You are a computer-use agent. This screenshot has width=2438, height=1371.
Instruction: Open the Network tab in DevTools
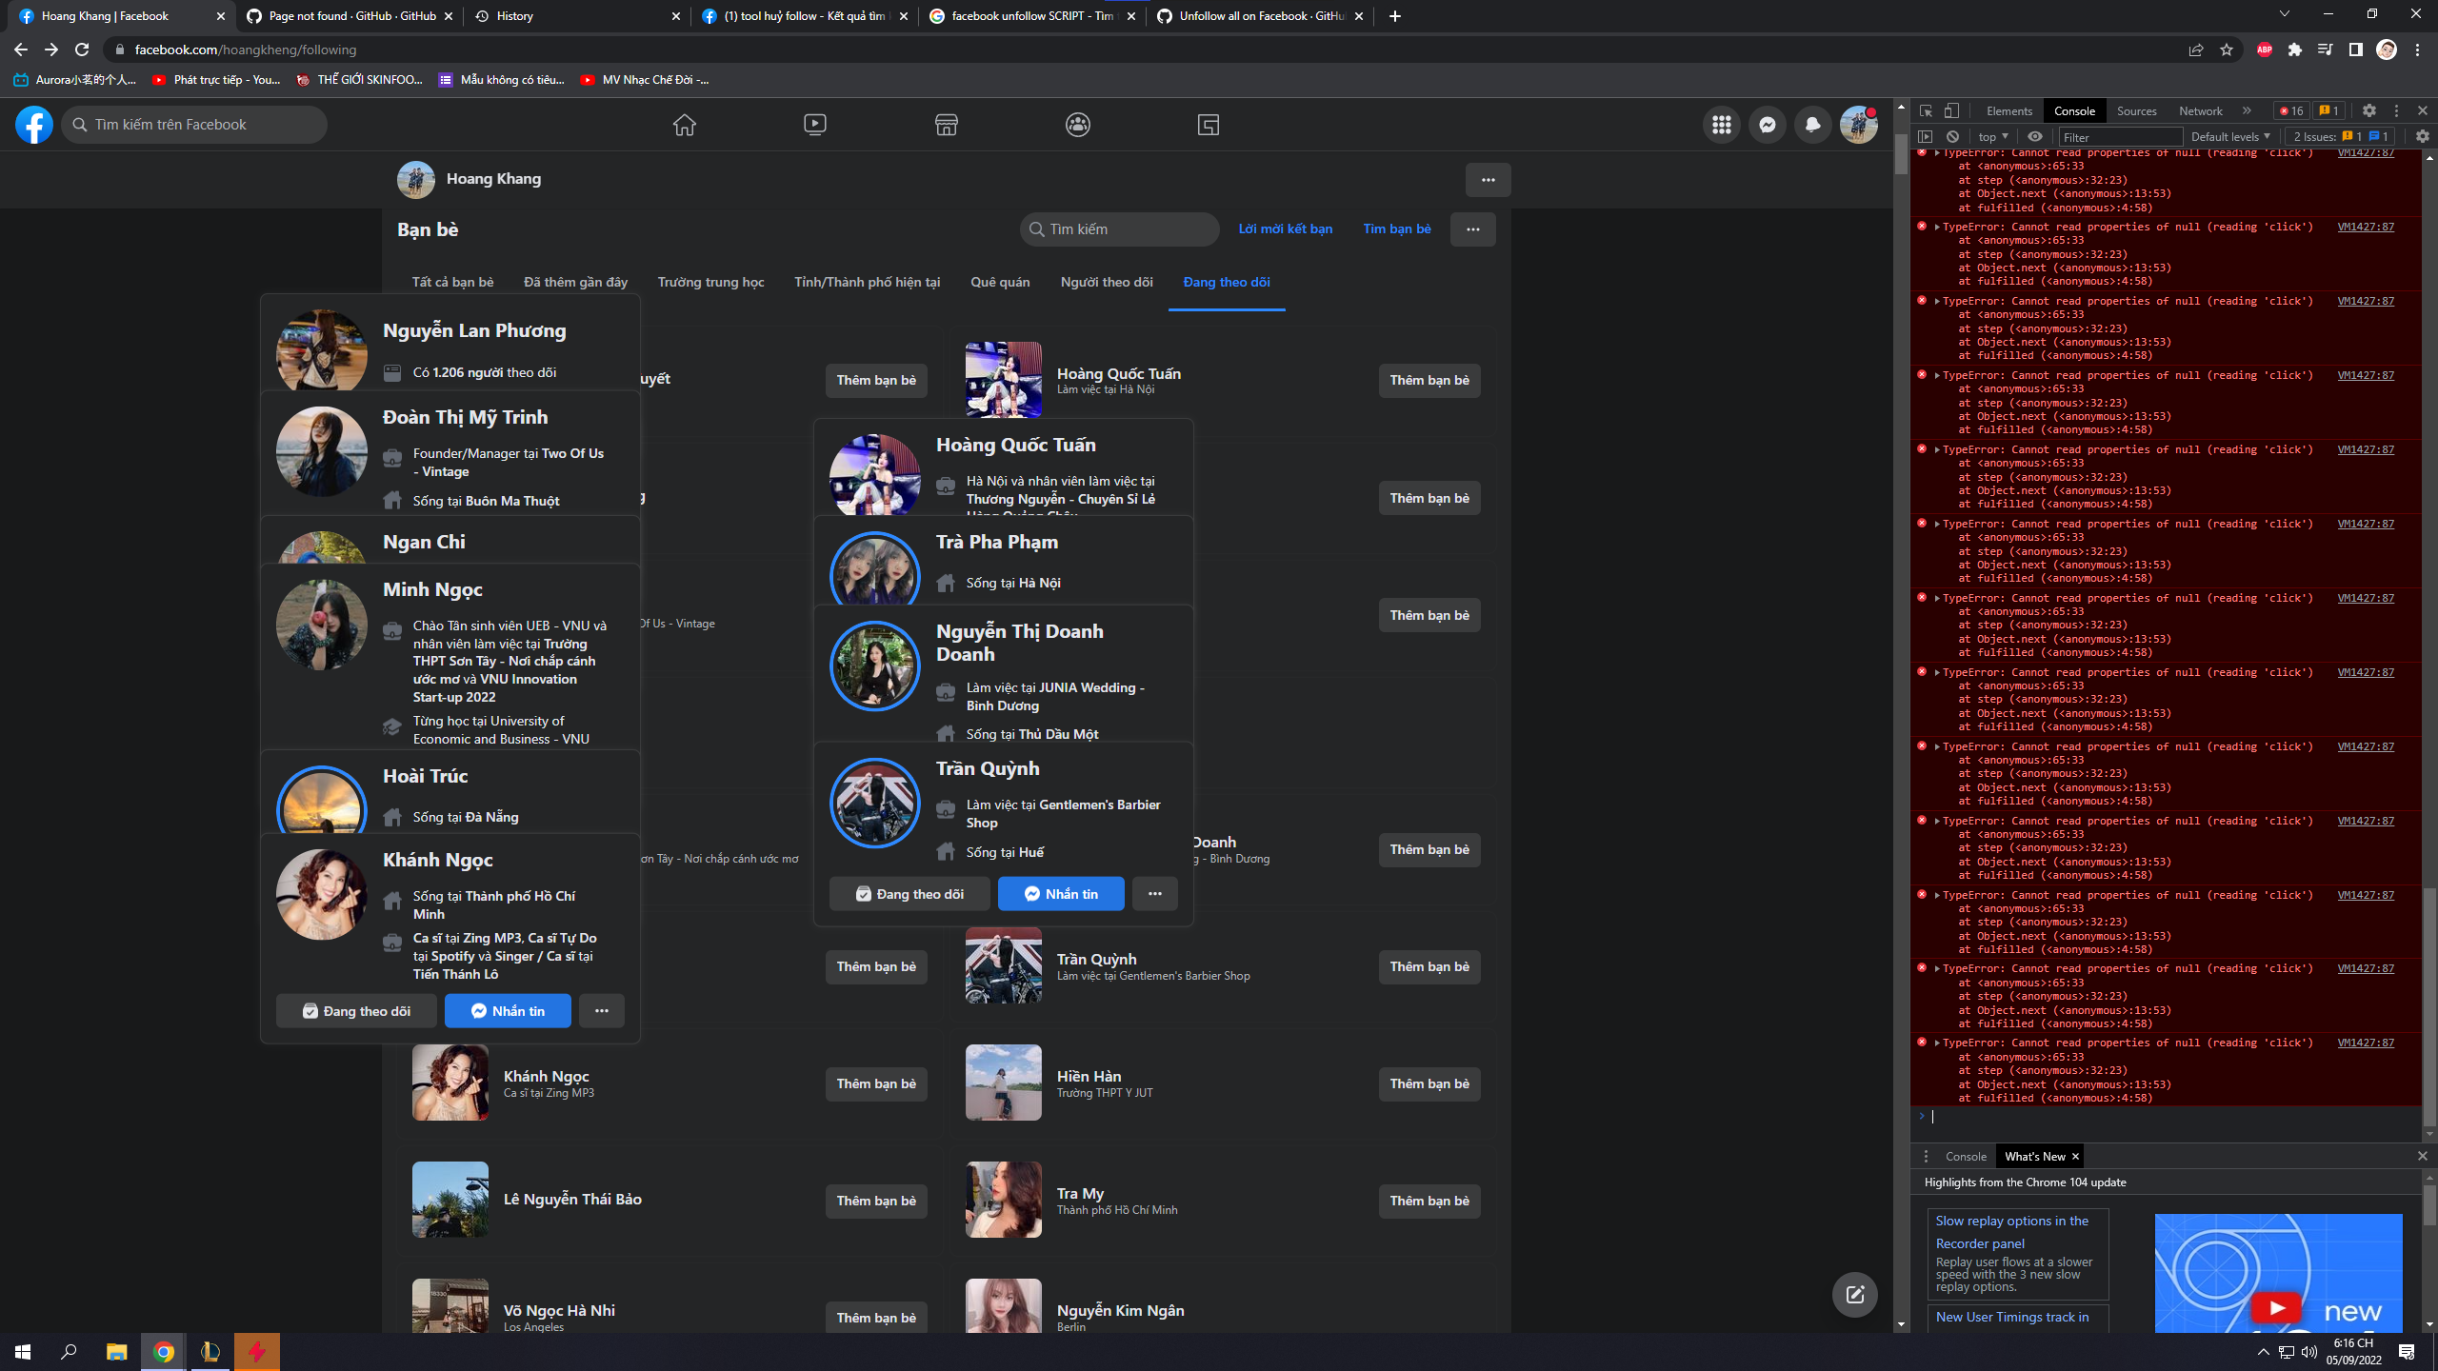pos(2200,110)
